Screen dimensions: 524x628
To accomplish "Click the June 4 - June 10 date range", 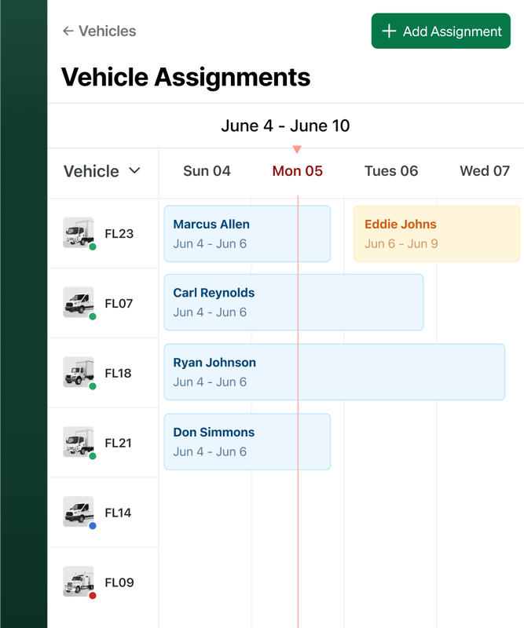I will (x=285, y=126).
